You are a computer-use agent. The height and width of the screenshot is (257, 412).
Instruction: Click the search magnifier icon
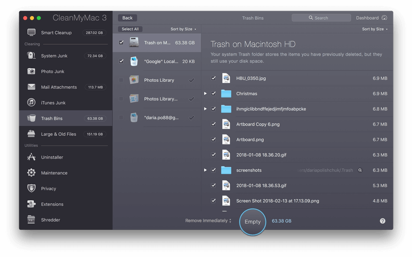click(311, 18)
